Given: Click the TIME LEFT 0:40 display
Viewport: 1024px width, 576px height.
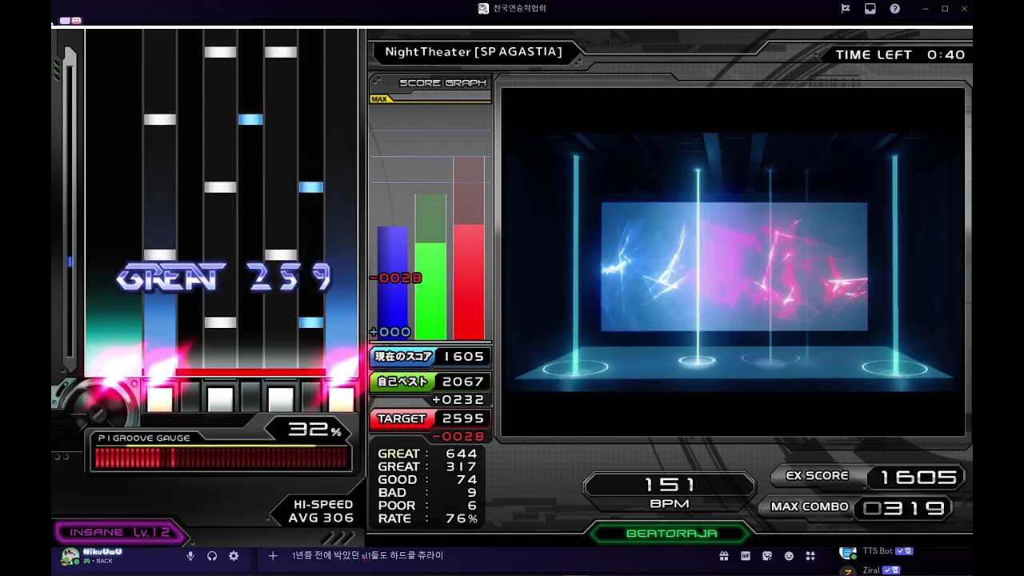Looking at the screenshot, I should coord(900,55).
